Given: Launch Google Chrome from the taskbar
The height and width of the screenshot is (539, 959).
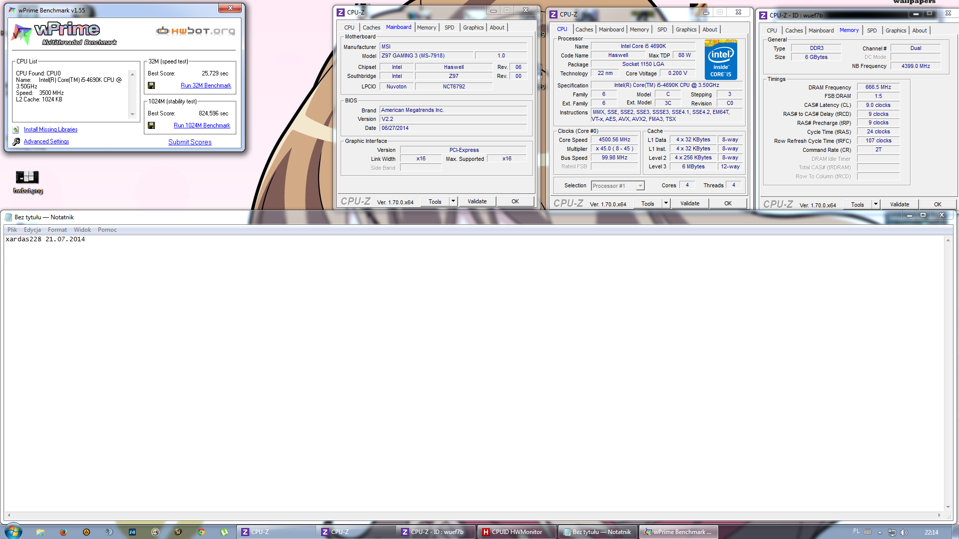Looking at the screenshot, I should pos(201,532).
